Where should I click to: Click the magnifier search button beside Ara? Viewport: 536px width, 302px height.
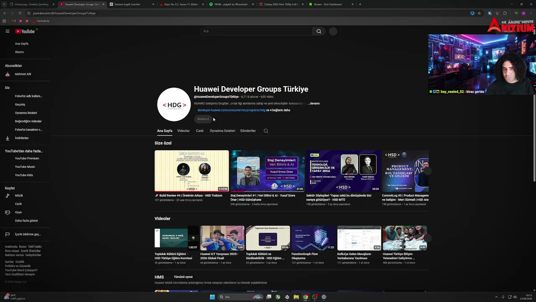pyautogui.click(x=319, y=31)
